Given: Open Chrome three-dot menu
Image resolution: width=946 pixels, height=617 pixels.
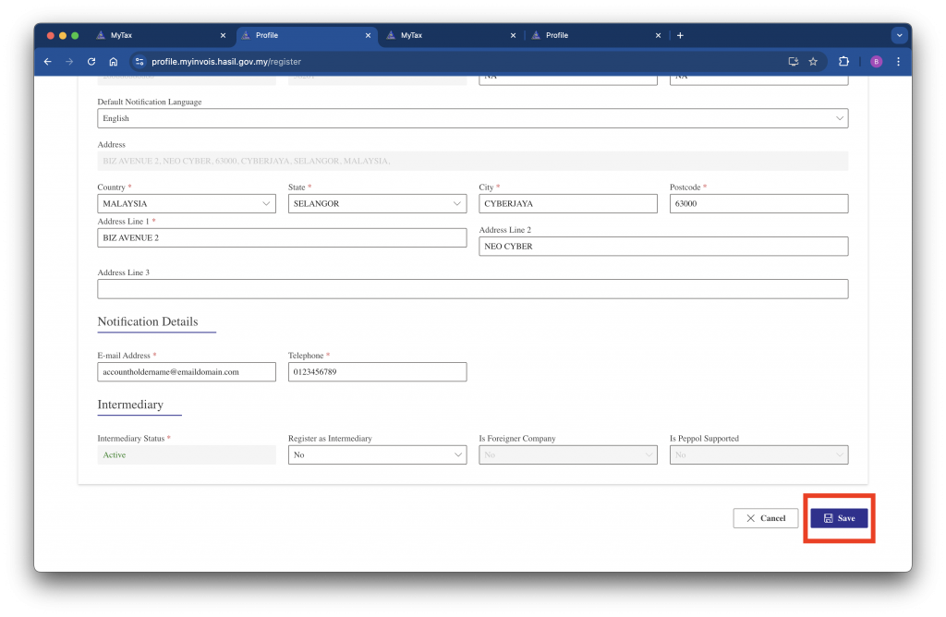Looking at the screenshot, I should [x=898, y=62].
